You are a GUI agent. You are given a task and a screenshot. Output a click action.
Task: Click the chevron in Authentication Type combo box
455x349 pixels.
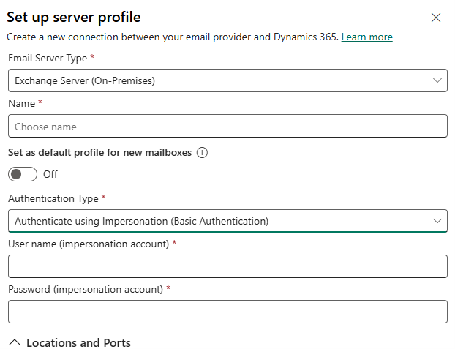pos(437,220)
